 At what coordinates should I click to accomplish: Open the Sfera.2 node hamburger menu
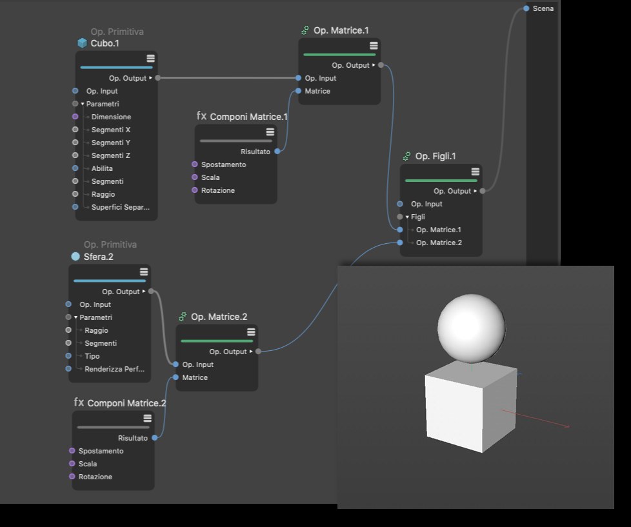144,272
